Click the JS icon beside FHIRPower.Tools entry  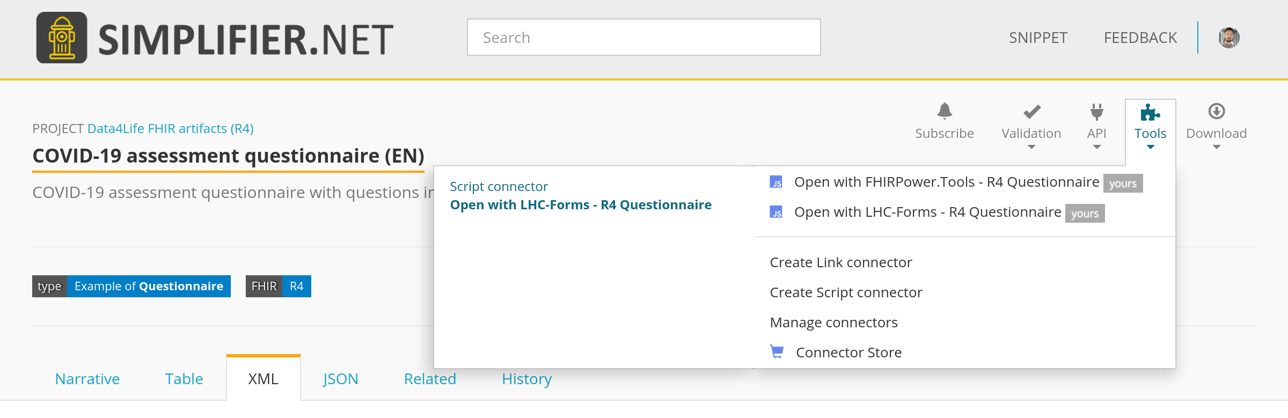tap(776, 182)
